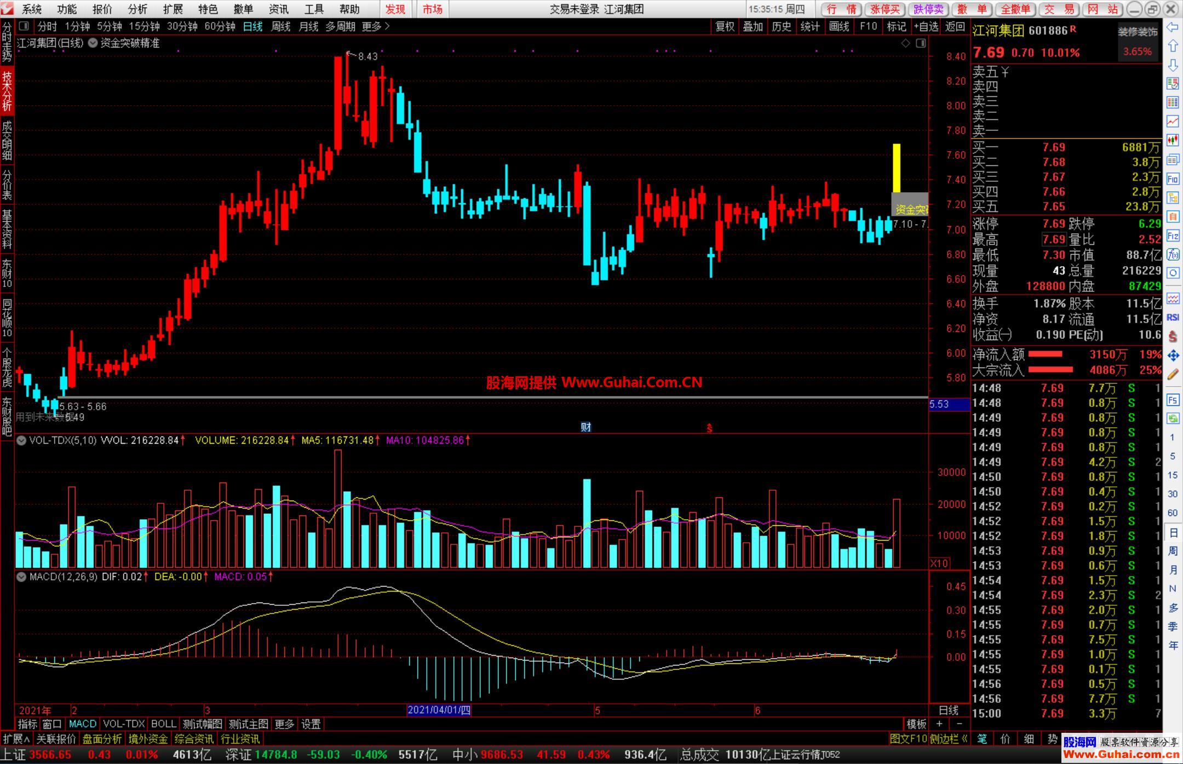Click the 全撤单 button
Screen dimensions: 1183x764
point(1015,9)
